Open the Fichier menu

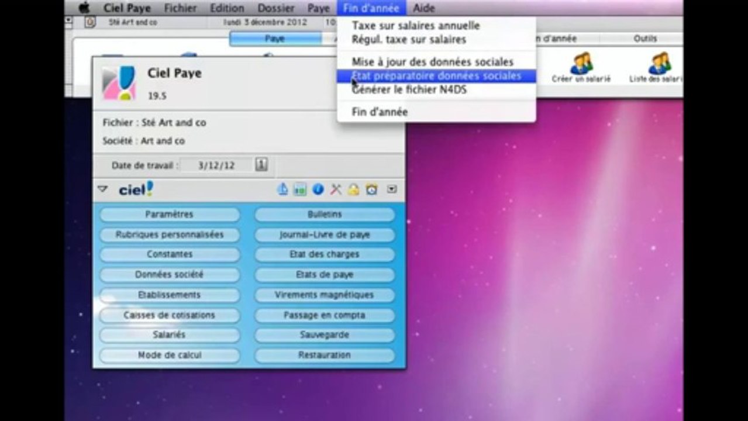point(180,8)
